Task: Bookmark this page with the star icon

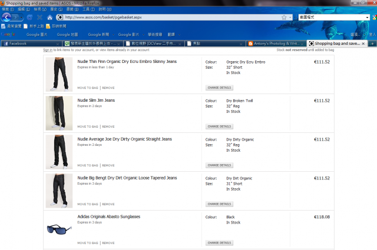Action: pyautogui.click(x=284, y=17)
